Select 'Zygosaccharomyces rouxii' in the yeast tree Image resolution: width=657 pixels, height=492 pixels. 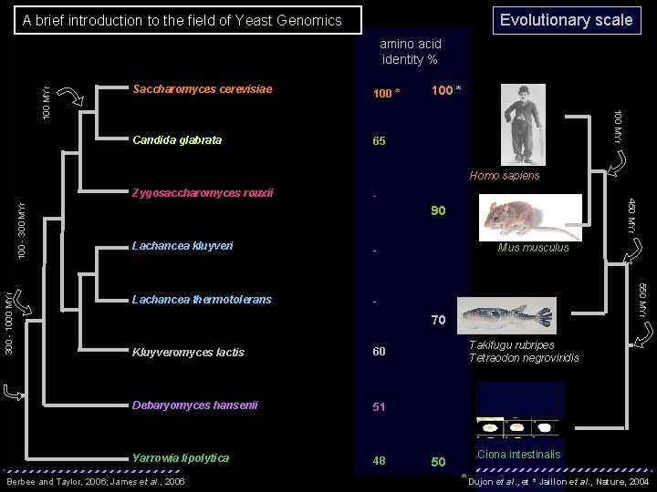pos(203,193)
